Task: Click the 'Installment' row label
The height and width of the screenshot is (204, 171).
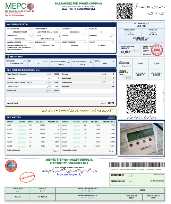Action: click(67, 78)
